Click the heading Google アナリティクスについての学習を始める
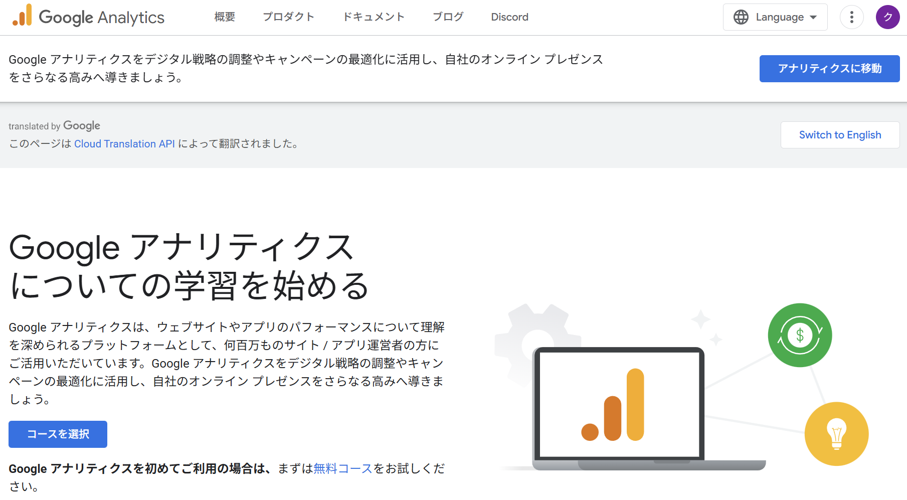 (x=190, y=266)
